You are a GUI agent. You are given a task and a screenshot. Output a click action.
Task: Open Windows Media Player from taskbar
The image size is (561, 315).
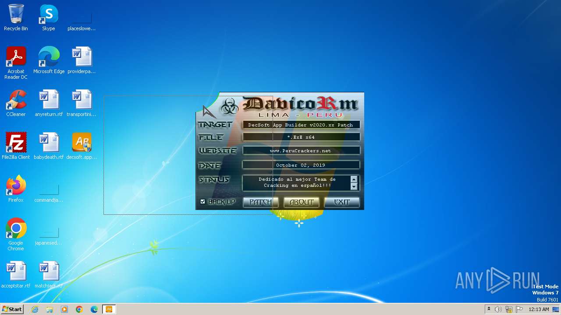tap(64, 309)
